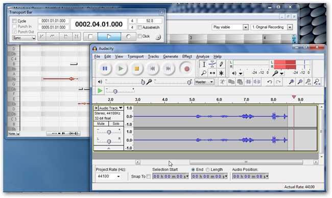This screenshot has width=332, height=198.
Task: Skip to start in Audacity
Action: pyautogui.click(x=152, y=68)
